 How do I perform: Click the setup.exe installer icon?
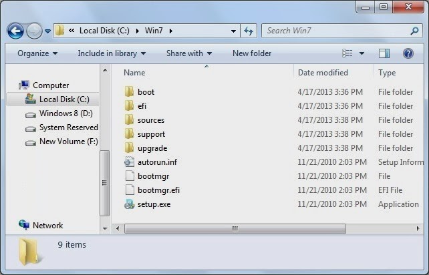point(129,204)
